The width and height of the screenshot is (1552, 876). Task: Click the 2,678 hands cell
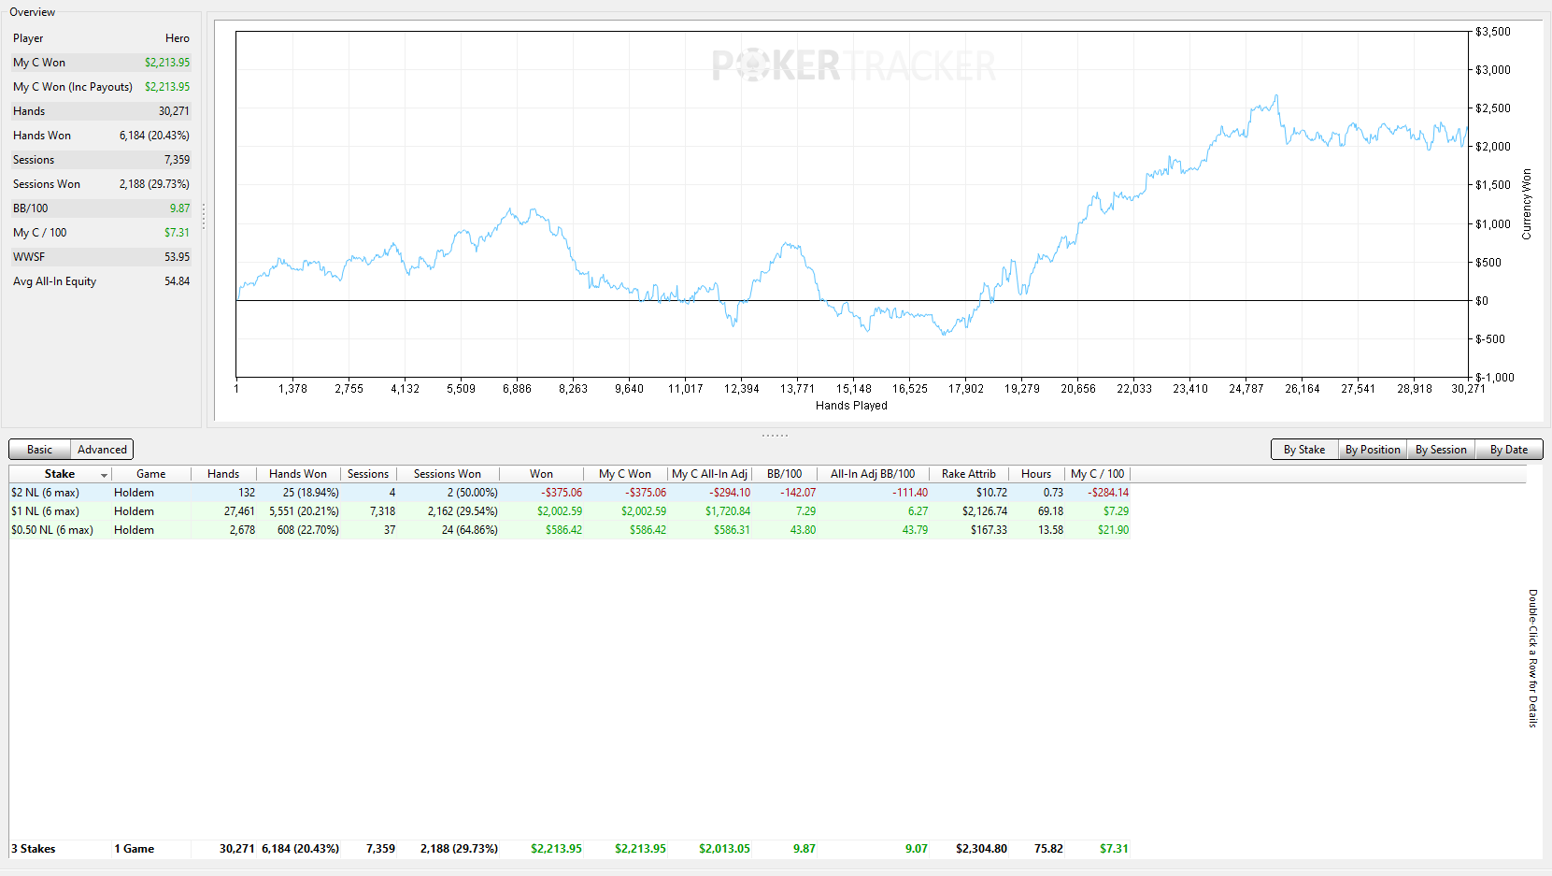click(242, 530)
